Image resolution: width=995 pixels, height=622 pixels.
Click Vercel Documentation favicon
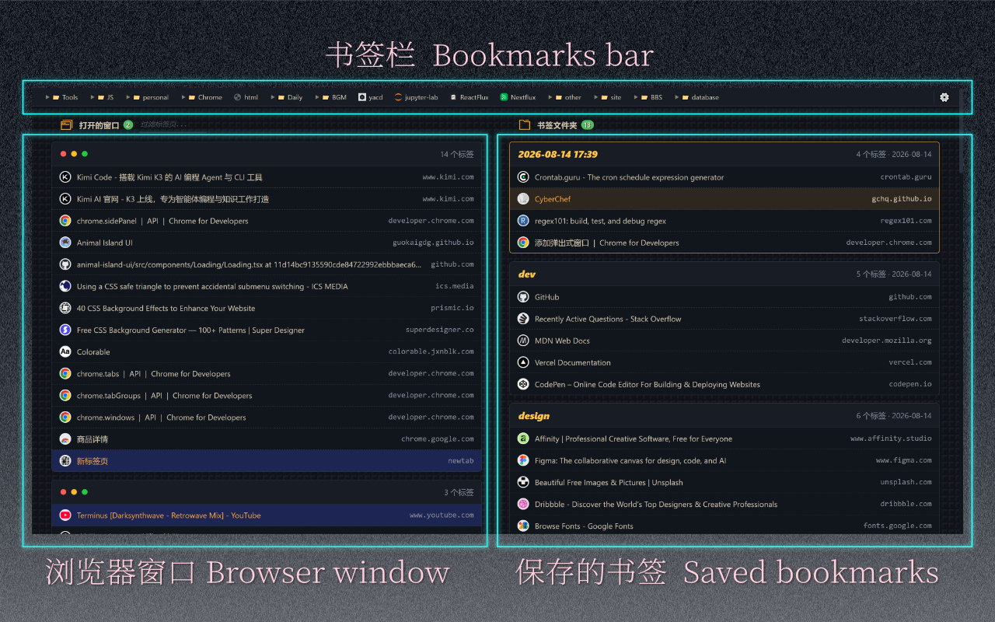coord(523,362)
